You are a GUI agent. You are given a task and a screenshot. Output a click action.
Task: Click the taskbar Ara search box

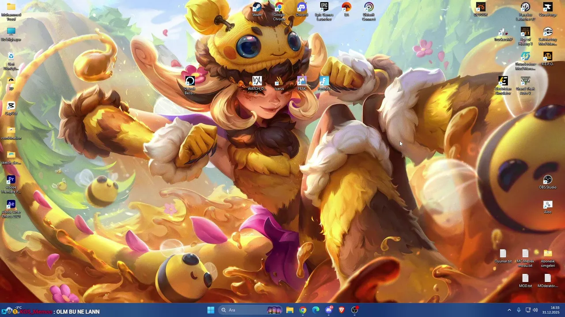(x=251, y=310)
